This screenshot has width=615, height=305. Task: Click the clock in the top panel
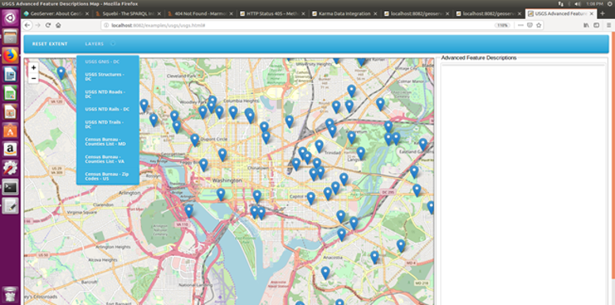pyautogui.click(x=595, y=4)
